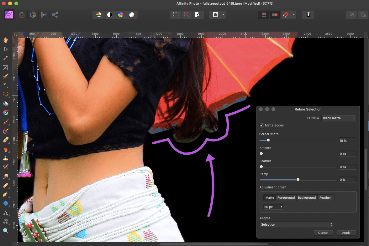Choose the Clone stamp tool
This screenshot has height=246, width=369.
tap(5, 158)
